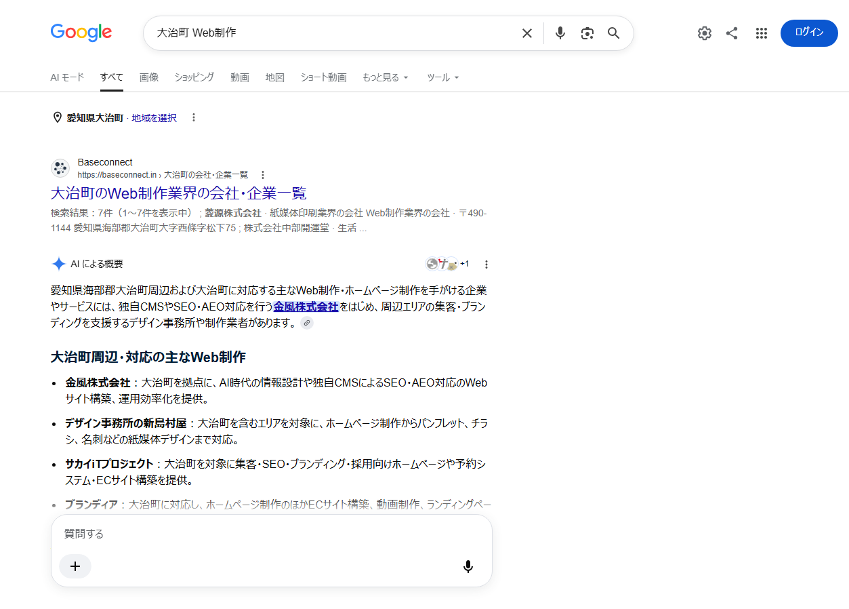Image resolution: width=849 pixels, height=609 pixels.
Task: Start voice search with microphone icon
Action: (x=560, y=33)
